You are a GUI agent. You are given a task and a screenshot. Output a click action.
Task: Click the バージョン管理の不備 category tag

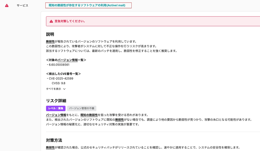pos(81,108)
